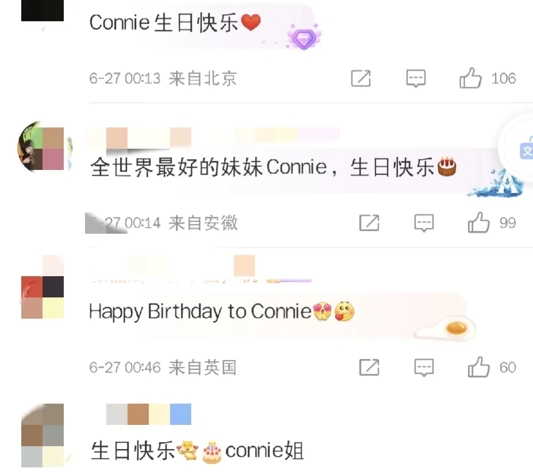Open avatar of the connie姐 commenter
The height and width of the screenshot is (476, 533).
(44, 436)
